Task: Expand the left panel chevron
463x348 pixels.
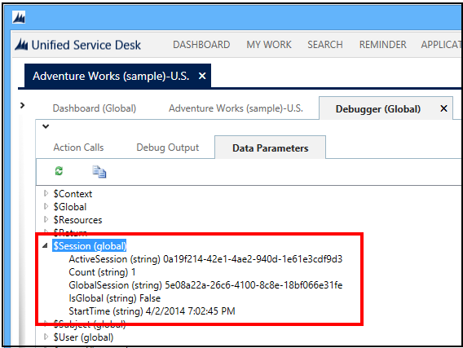Action: (22, 105)
